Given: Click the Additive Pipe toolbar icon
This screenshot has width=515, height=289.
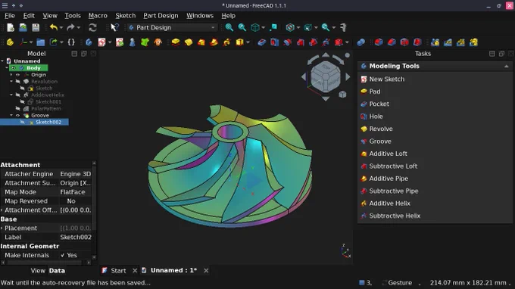Looking at the screenshot, I should point(214,42).
